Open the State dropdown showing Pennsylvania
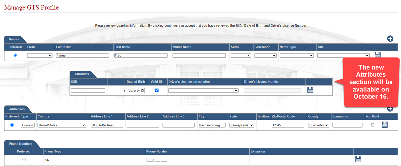 [x=241, y=125]
